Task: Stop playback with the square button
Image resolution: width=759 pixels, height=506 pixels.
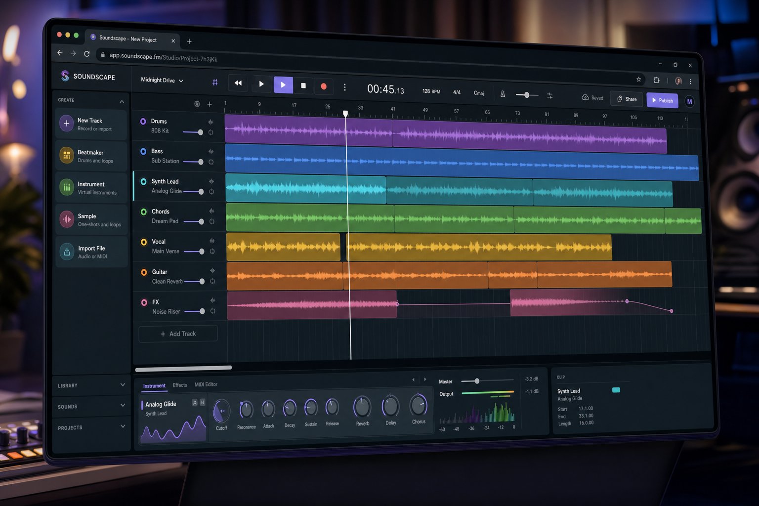Action: point(303,85)
